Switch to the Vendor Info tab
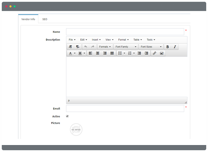208x152 pixels. click(28, 19)
